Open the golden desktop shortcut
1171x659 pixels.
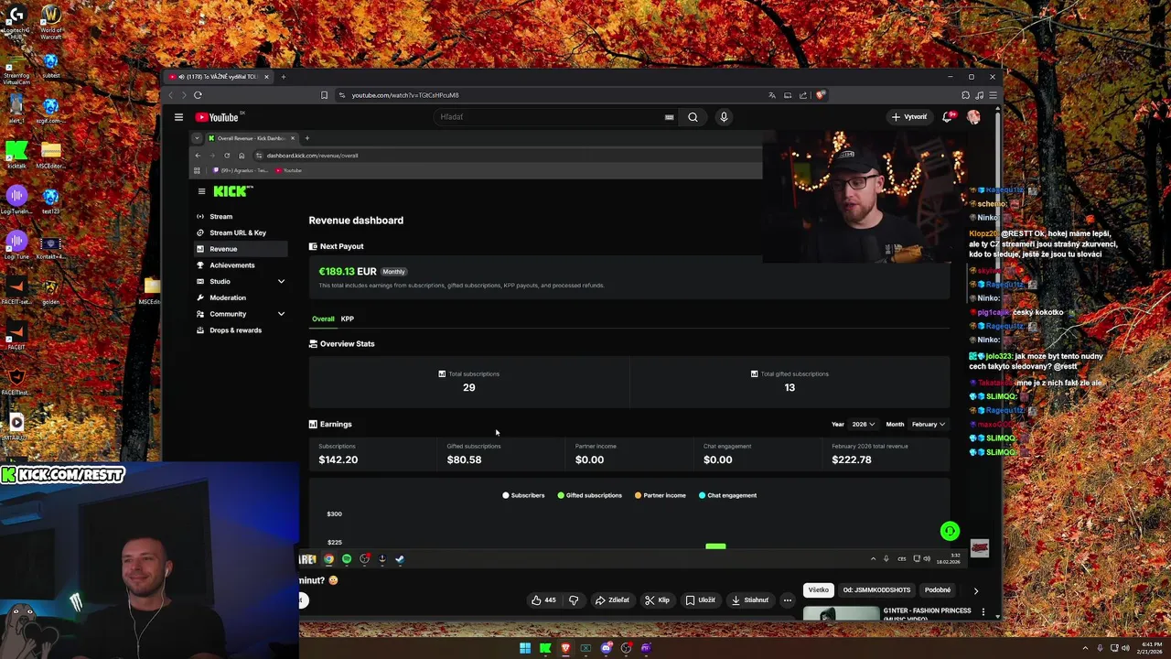[51, 292]
